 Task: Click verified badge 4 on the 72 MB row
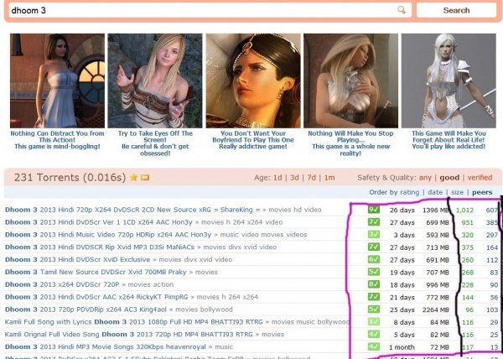(x=374, y=346)
